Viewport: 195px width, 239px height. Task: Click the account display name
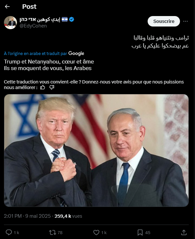(x=40, y=19)
